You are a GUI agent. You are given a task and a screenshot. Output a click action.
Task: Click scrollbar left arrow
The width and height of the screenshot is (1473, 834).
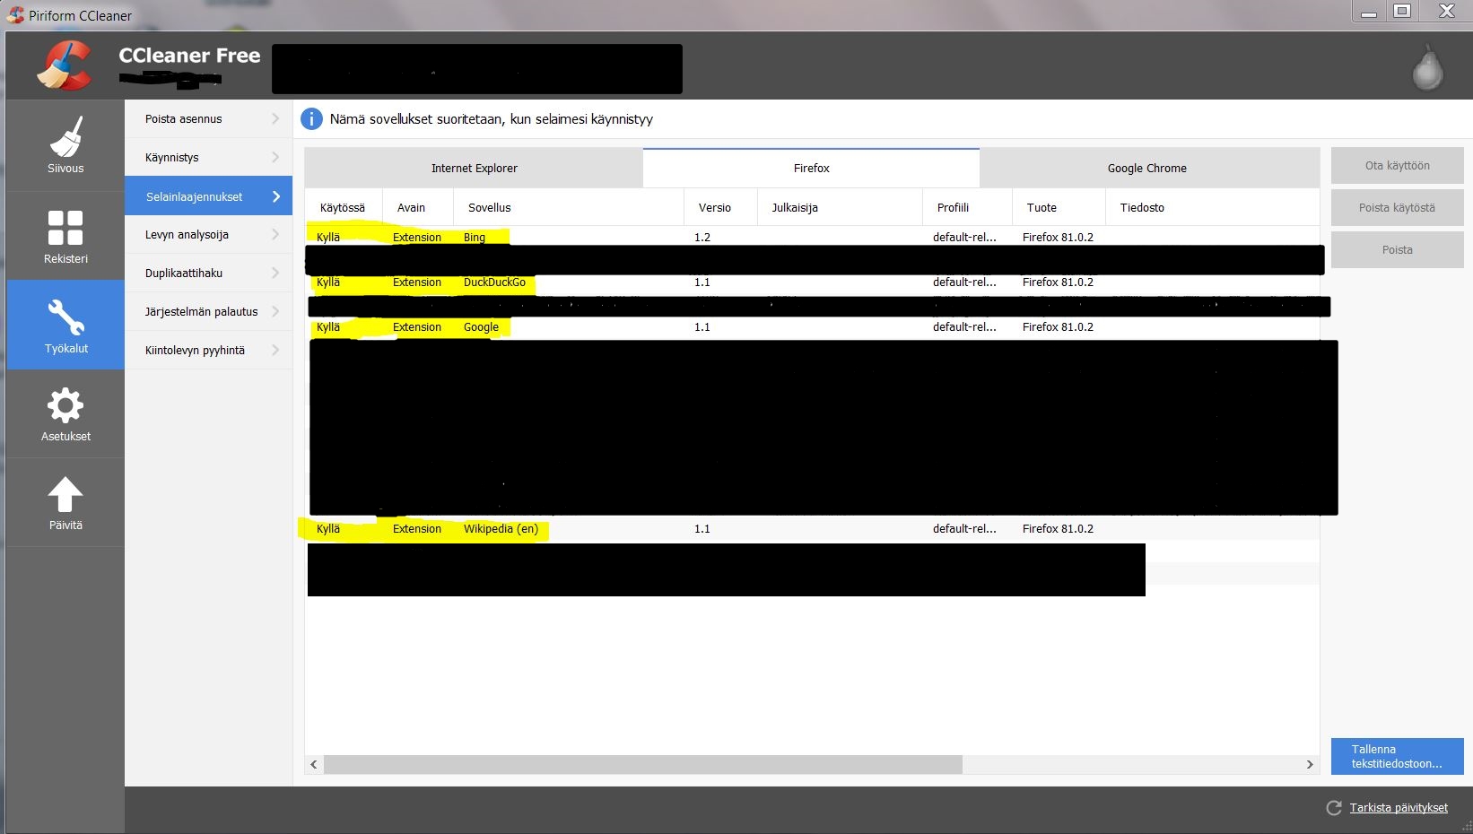(x=313, y=764)
